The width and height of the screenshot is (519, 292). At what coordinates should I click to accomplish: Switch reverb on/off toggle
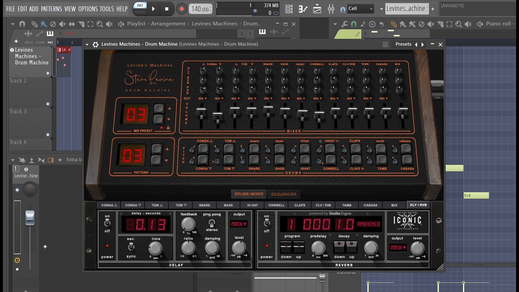coord(266,223)
